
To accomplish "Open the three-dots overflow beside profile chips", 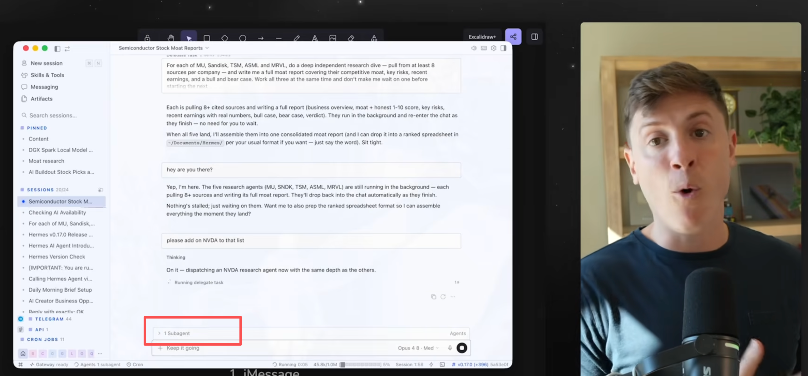I will click(100, 354).
